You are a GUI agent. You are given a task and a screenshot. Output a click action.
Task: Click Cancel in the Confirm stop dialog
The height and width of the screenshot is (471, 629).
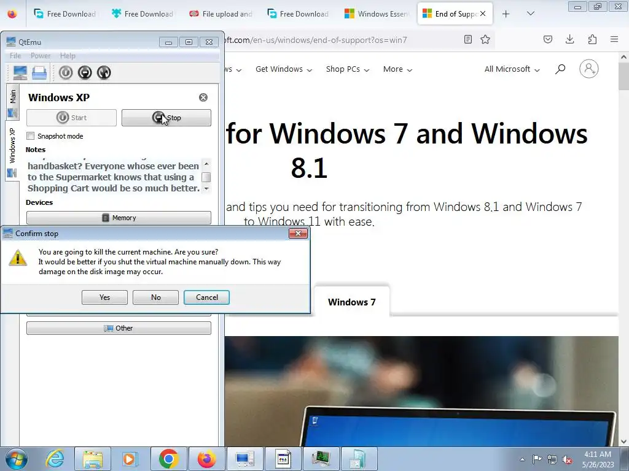point(206,297)
